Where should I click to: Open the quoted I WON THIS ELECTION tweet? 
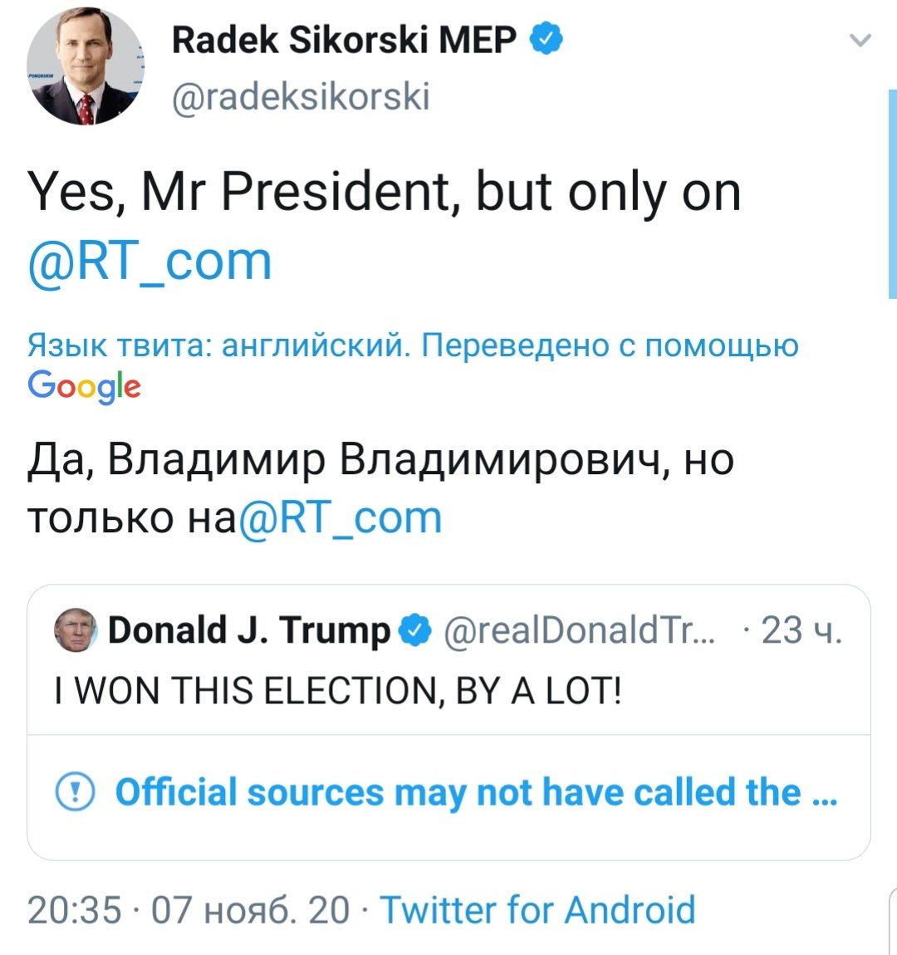click(x=338, y=691)
